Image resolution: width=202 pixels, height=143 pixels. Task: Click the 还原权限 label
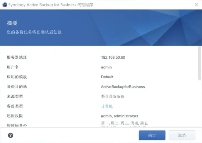(15, 116)
